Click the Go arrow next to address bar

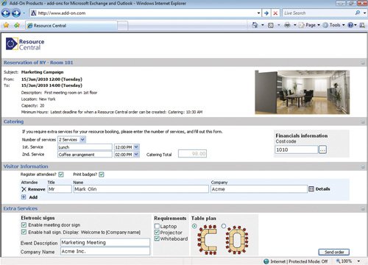pos(266,13)
